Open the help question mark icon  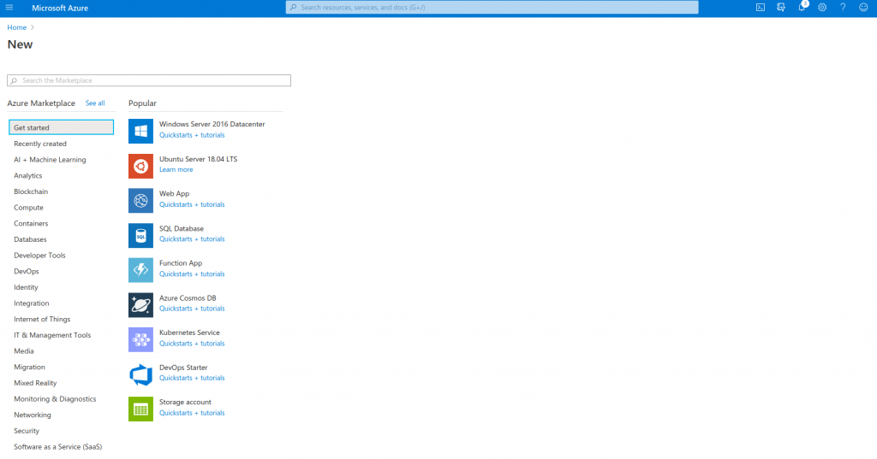(x=843, y=7)
